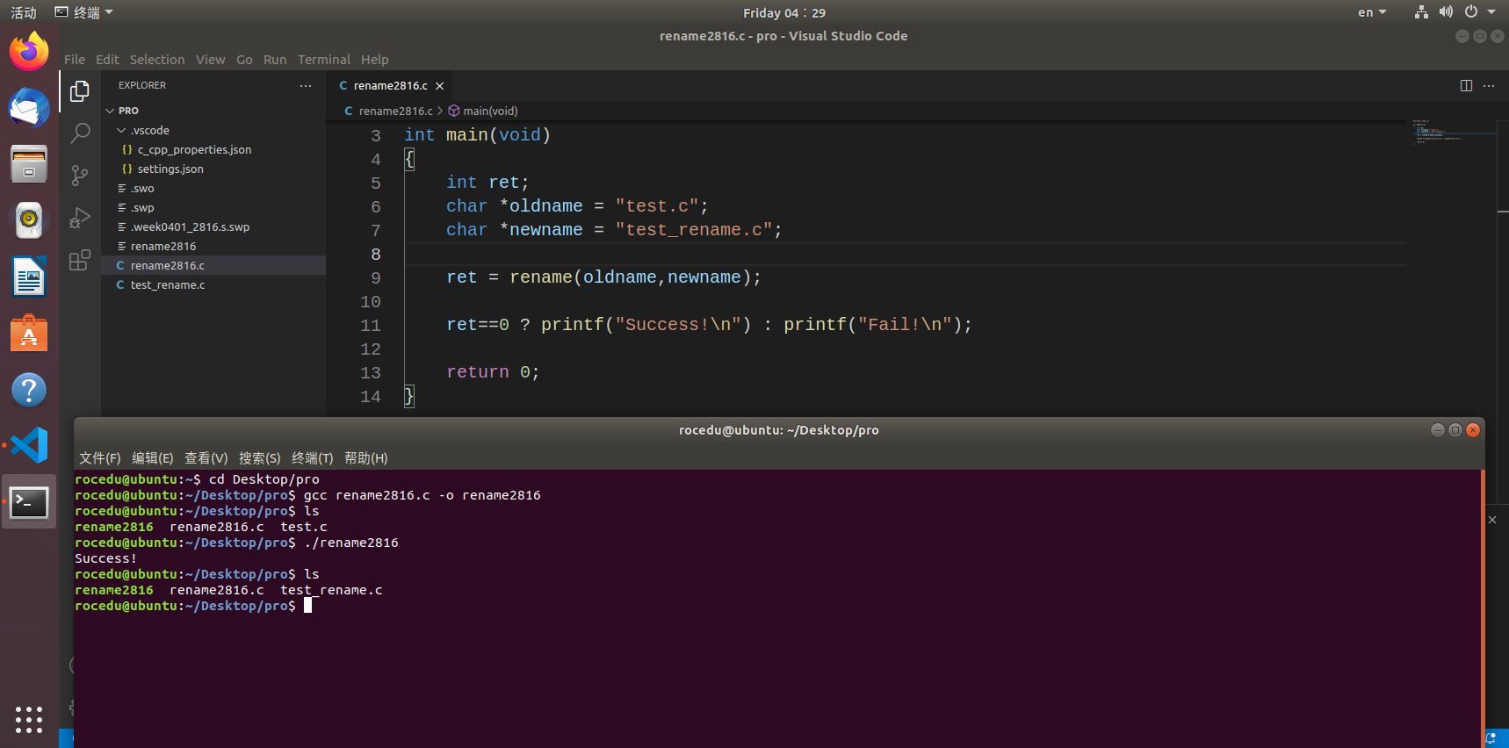This screenshot has height=748, width=1509.
Task: Click the power icon in top bar
Action: (x=1471, y=12)
